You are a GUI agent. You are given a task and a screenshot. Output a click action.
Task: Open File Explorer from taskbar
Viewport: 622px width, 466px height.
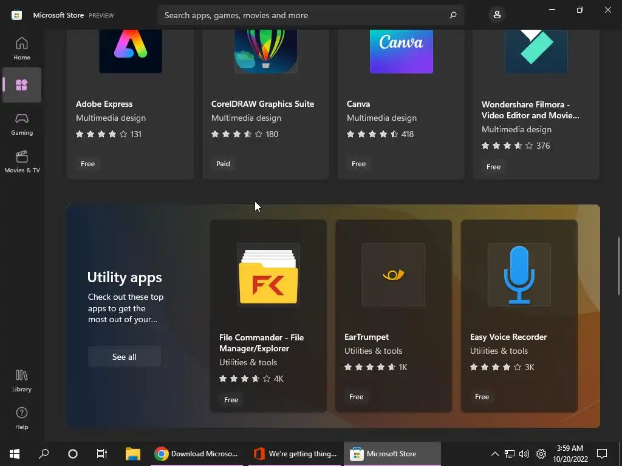(x=133, y=454)
